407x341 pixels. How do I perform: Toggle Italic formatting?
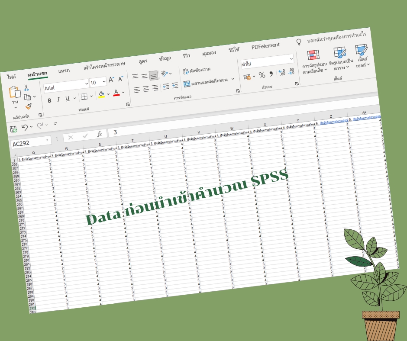point(58,99)
